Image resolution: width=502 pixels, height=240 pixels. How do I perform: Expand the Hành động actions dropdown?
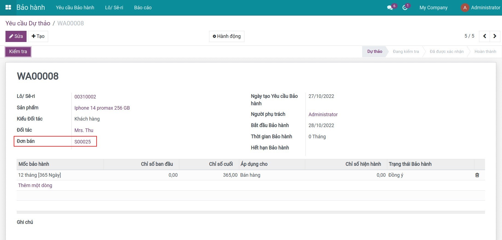click(227, 36)
